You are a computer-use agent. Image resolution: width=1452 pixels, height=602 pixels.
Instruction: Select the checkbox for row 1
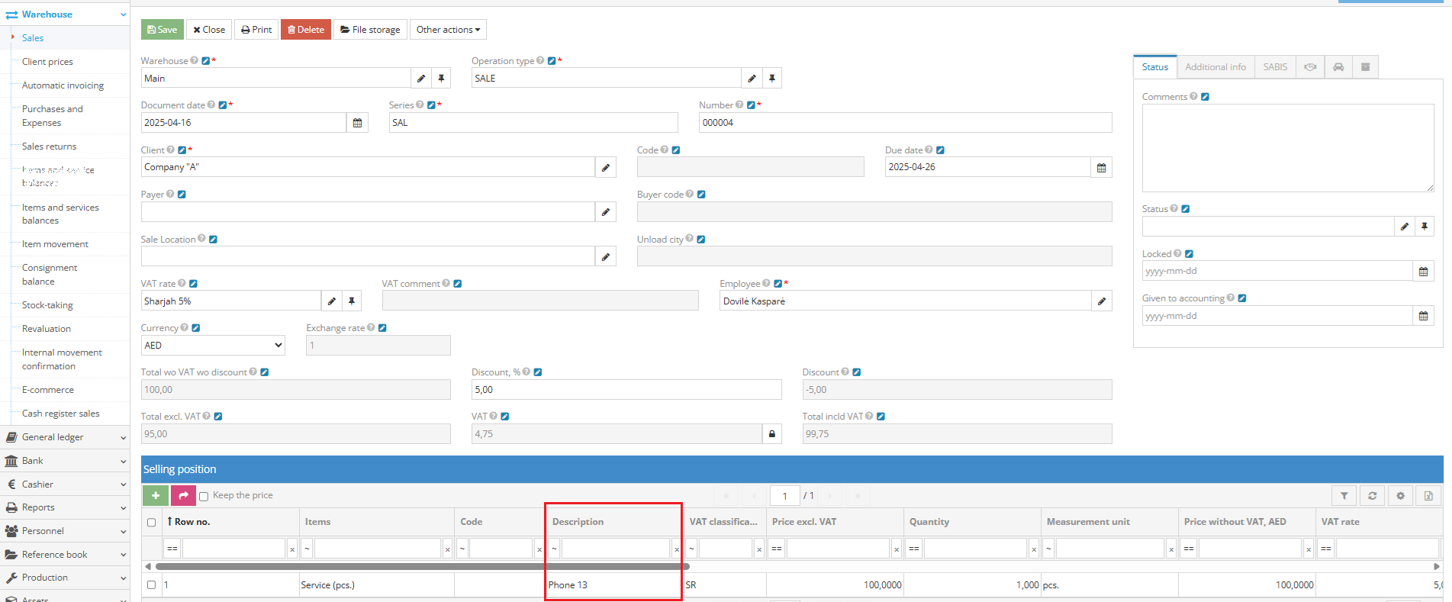pyautogui.click(x=151, y=585)
